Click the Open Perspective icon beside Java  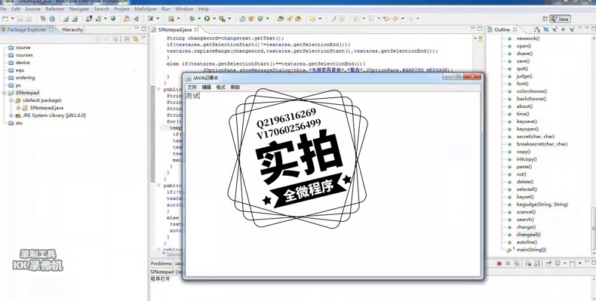coord(545,19)
